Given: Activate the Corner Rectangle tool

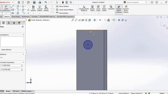Looking at the screenshot, I should (13, 10).
